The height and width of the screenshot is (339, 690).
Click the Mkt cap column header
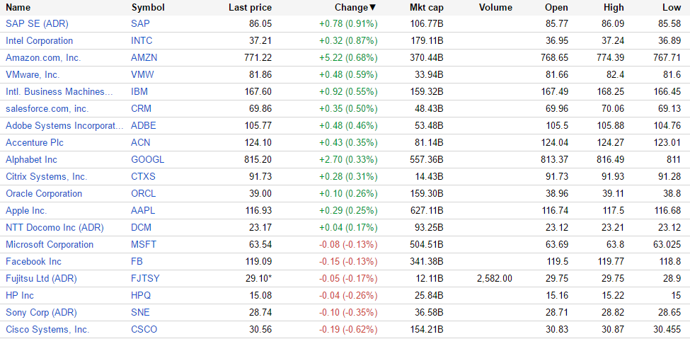(426, 7)
